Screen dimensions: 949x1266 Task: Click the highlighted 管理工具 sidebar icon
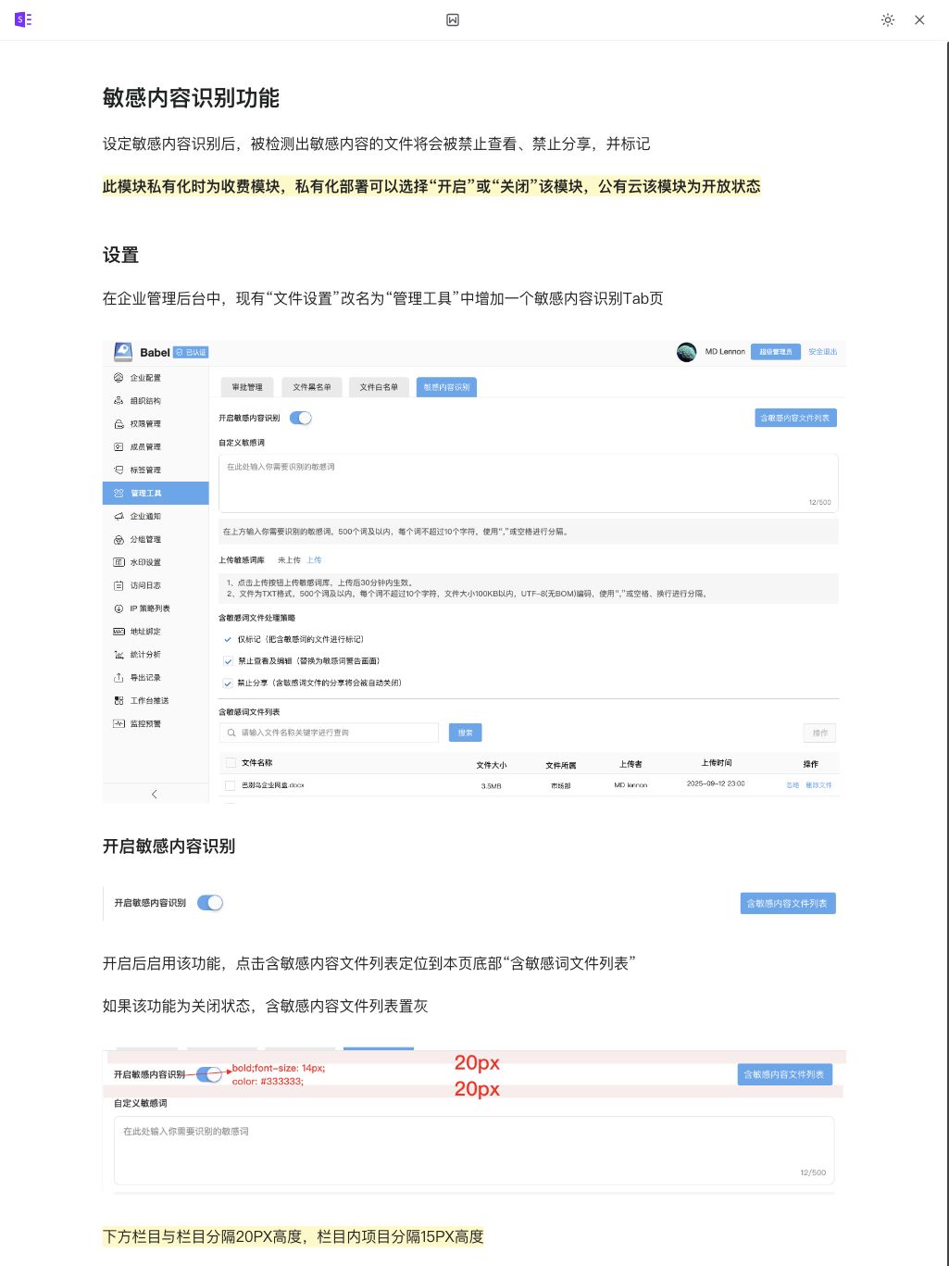point(119,493)
